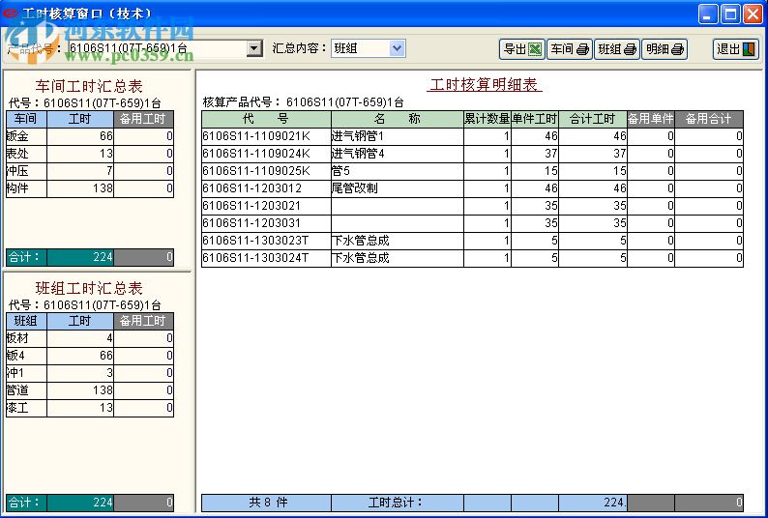Select row 6106S11-1203031
Image resolution: width=768 pixels, height=518 pixels.
(x=472, y=223)
